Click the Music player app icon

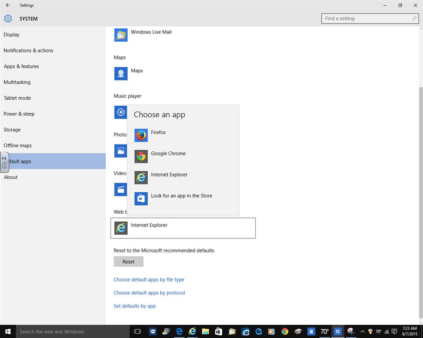[x=121, y=112]
